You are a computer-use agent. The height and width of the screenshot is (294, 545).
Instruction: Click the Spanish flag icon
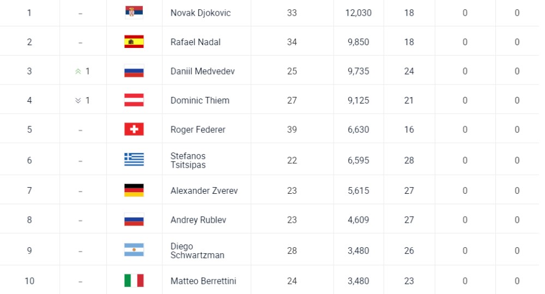134,42
